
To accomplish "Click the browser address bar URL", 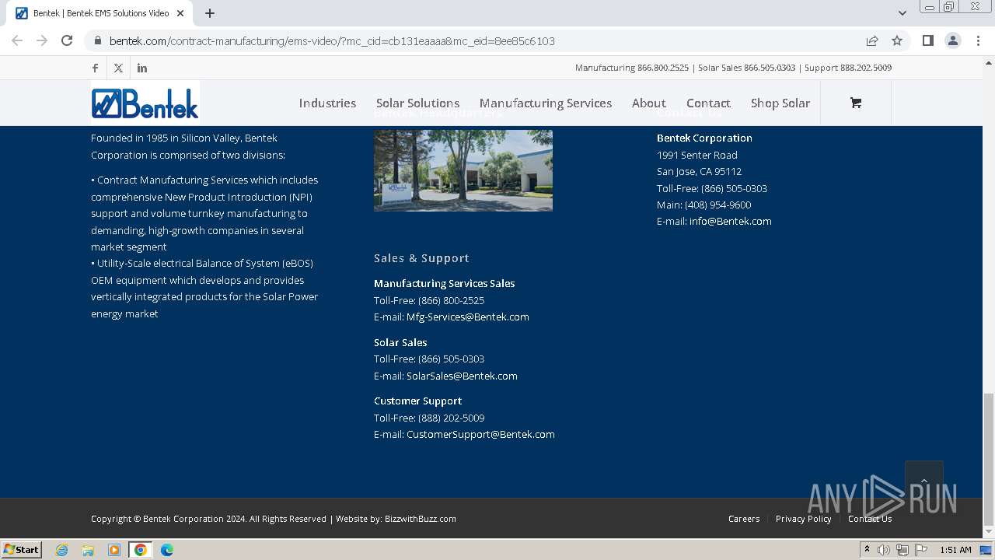I will [x=332, y=41].
